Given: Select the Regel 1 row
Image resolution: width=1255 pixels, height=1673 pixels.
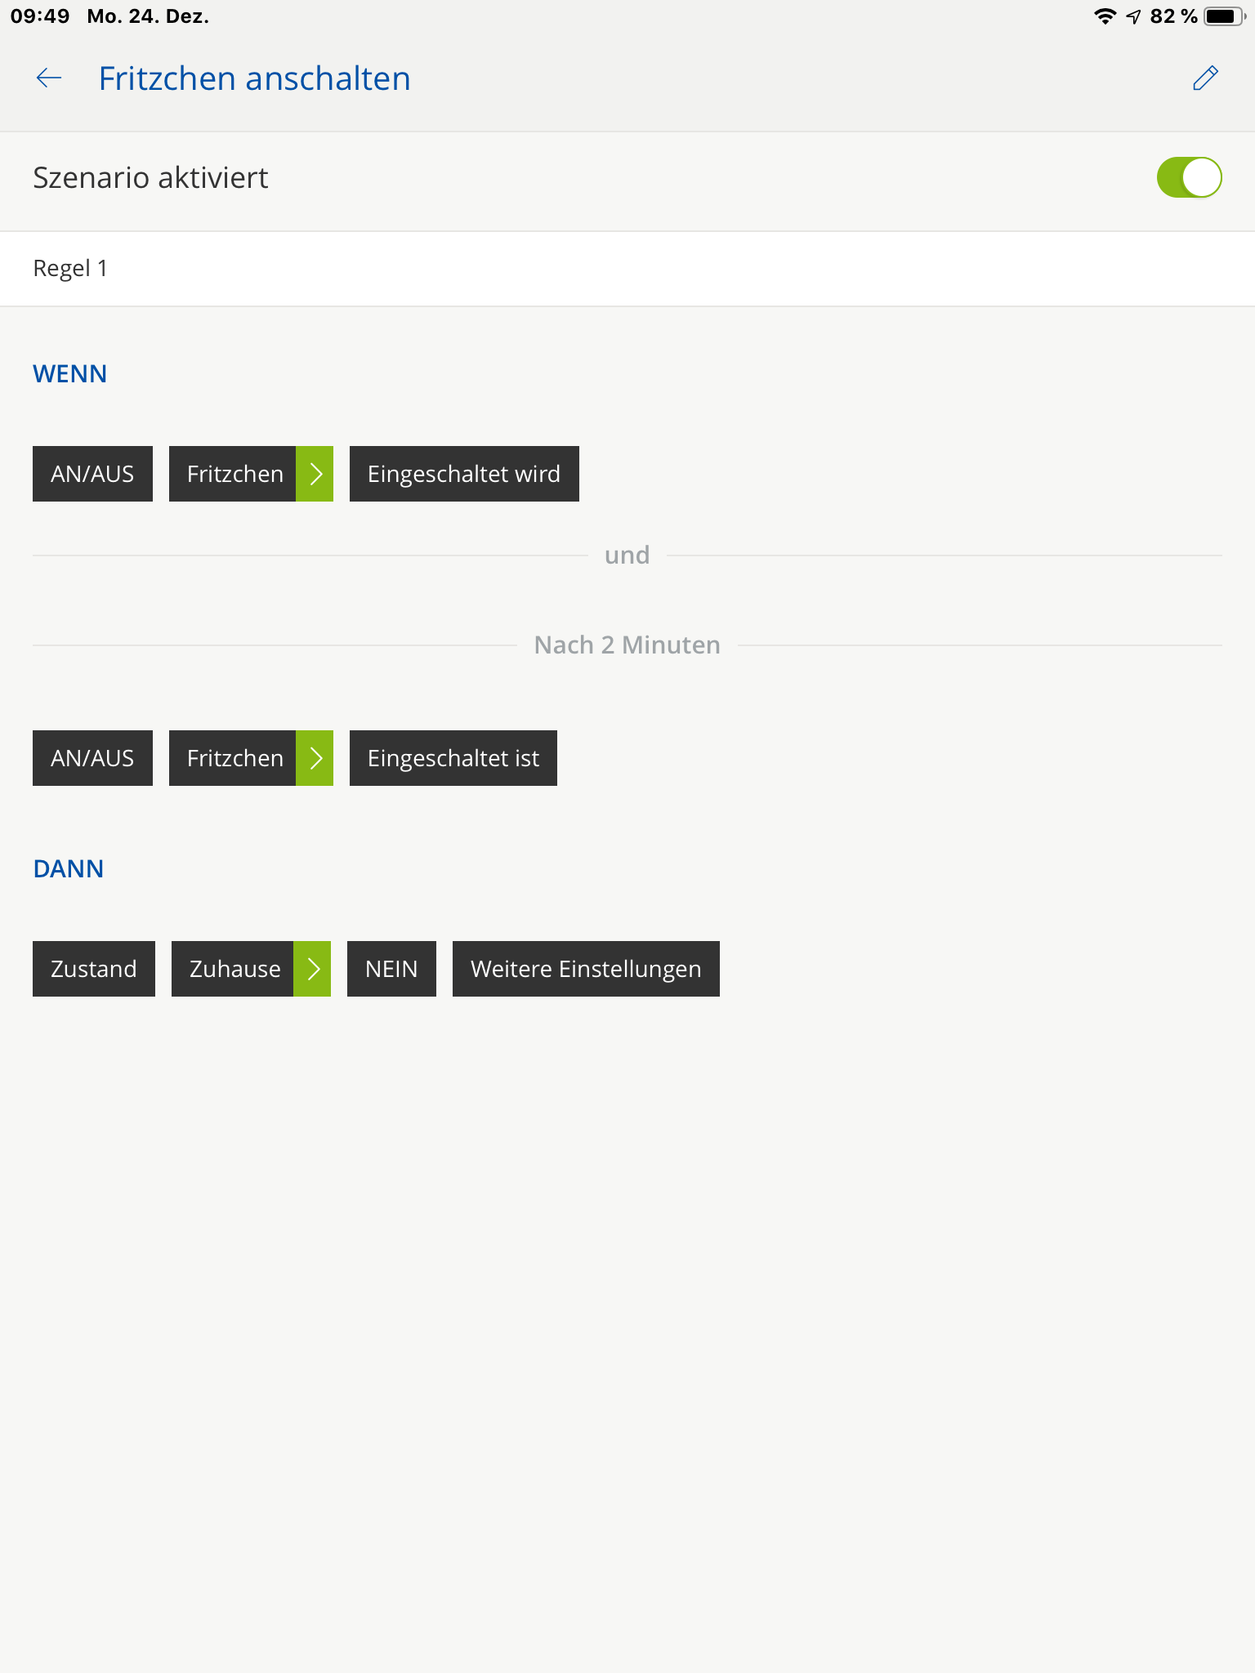Looking at the screenshot, I should point(627,269).
